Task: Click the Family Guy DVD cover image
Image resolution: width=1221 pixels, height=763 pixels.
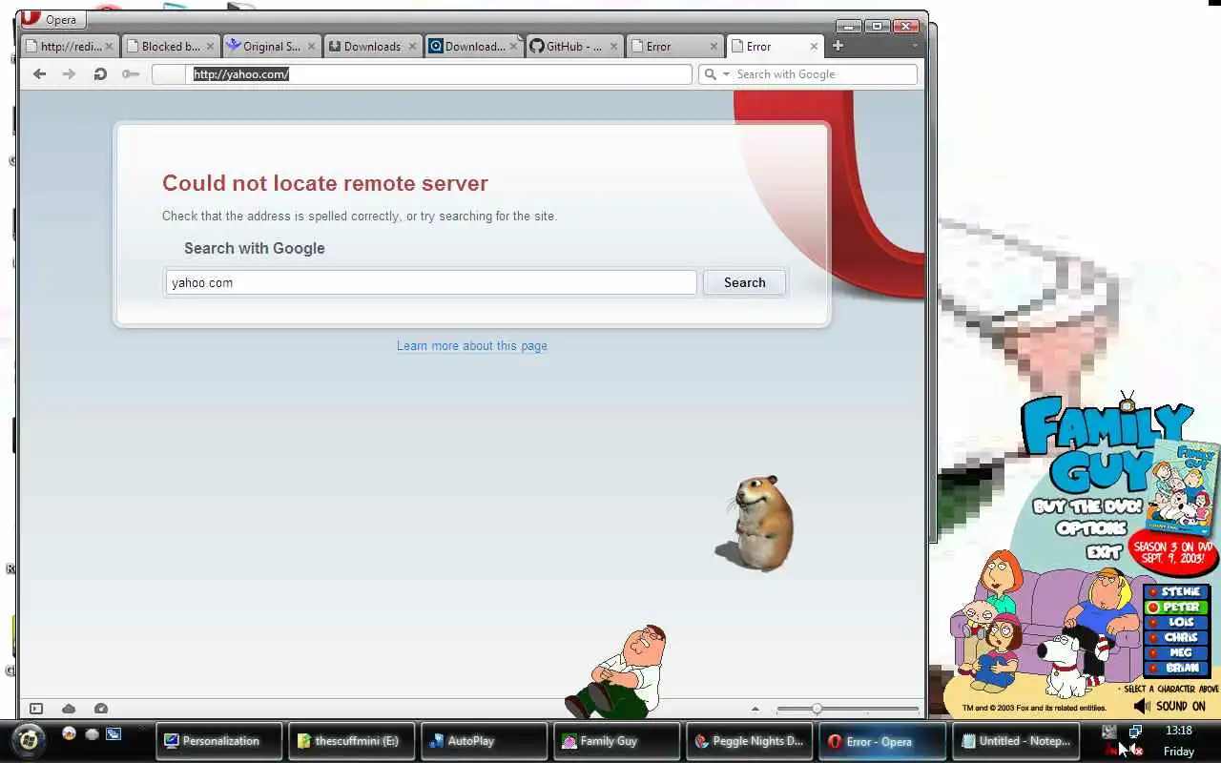Action: [x=1183, y=488]
